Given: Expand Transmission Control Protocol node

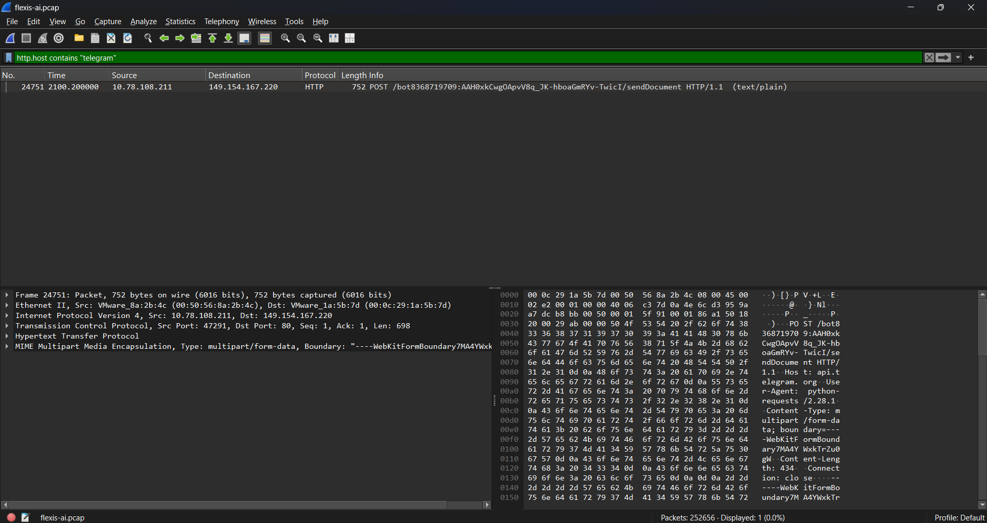Looking at the screenshot, I should click(7, 326).
